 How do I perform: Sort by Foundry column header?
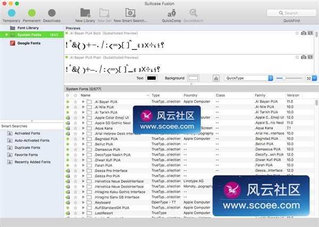click(198, 95)
